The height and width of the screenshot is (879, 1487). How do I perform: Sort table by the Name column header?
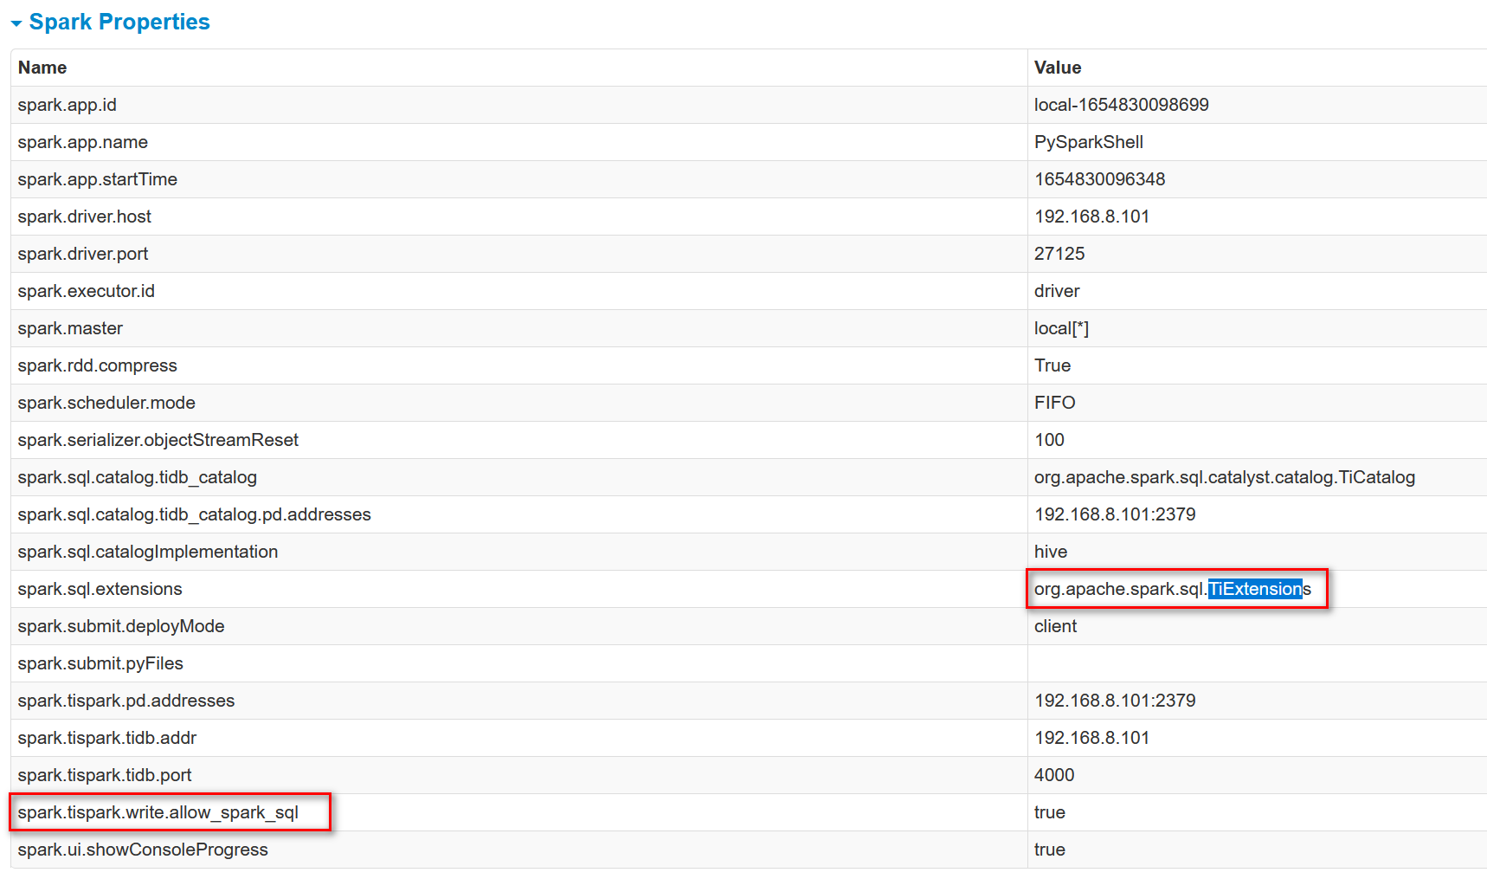[42, 68]
